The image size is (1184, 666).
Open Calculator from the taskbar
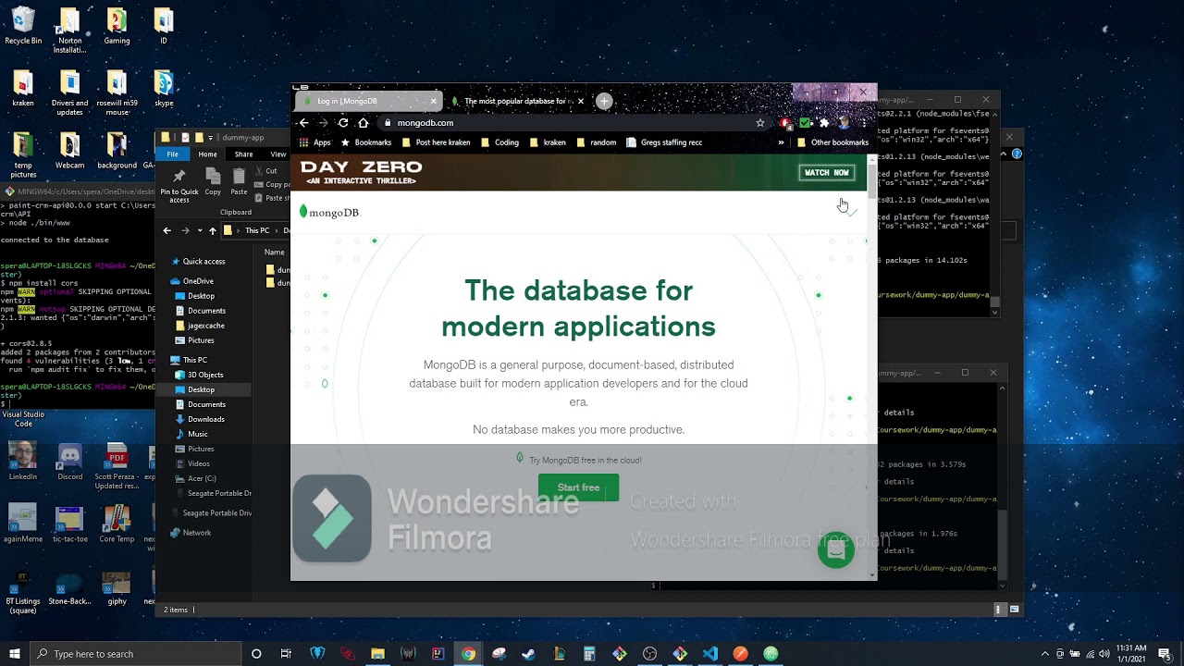(x=589, y=654)
